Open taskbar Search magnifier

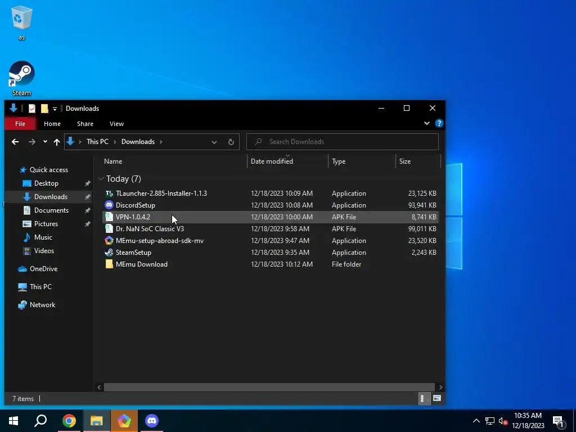tap(40, 421)
